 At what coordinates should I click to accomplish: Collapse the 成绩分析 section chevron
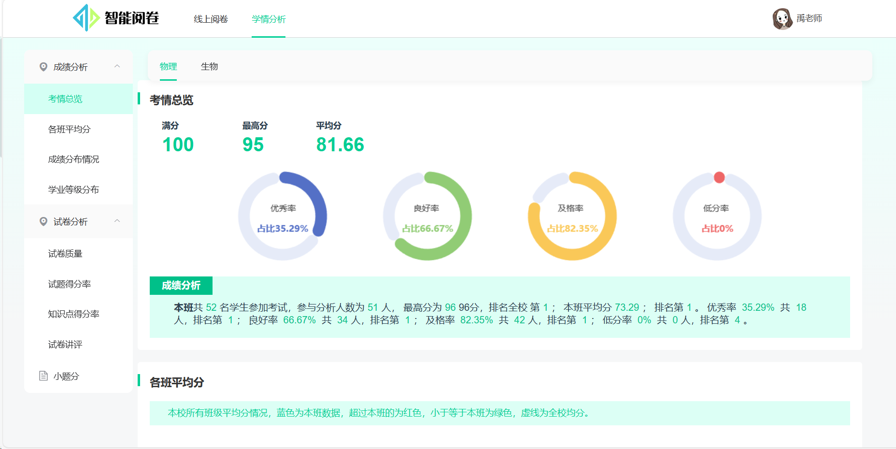pyautogui.click(x=117, y=67)
